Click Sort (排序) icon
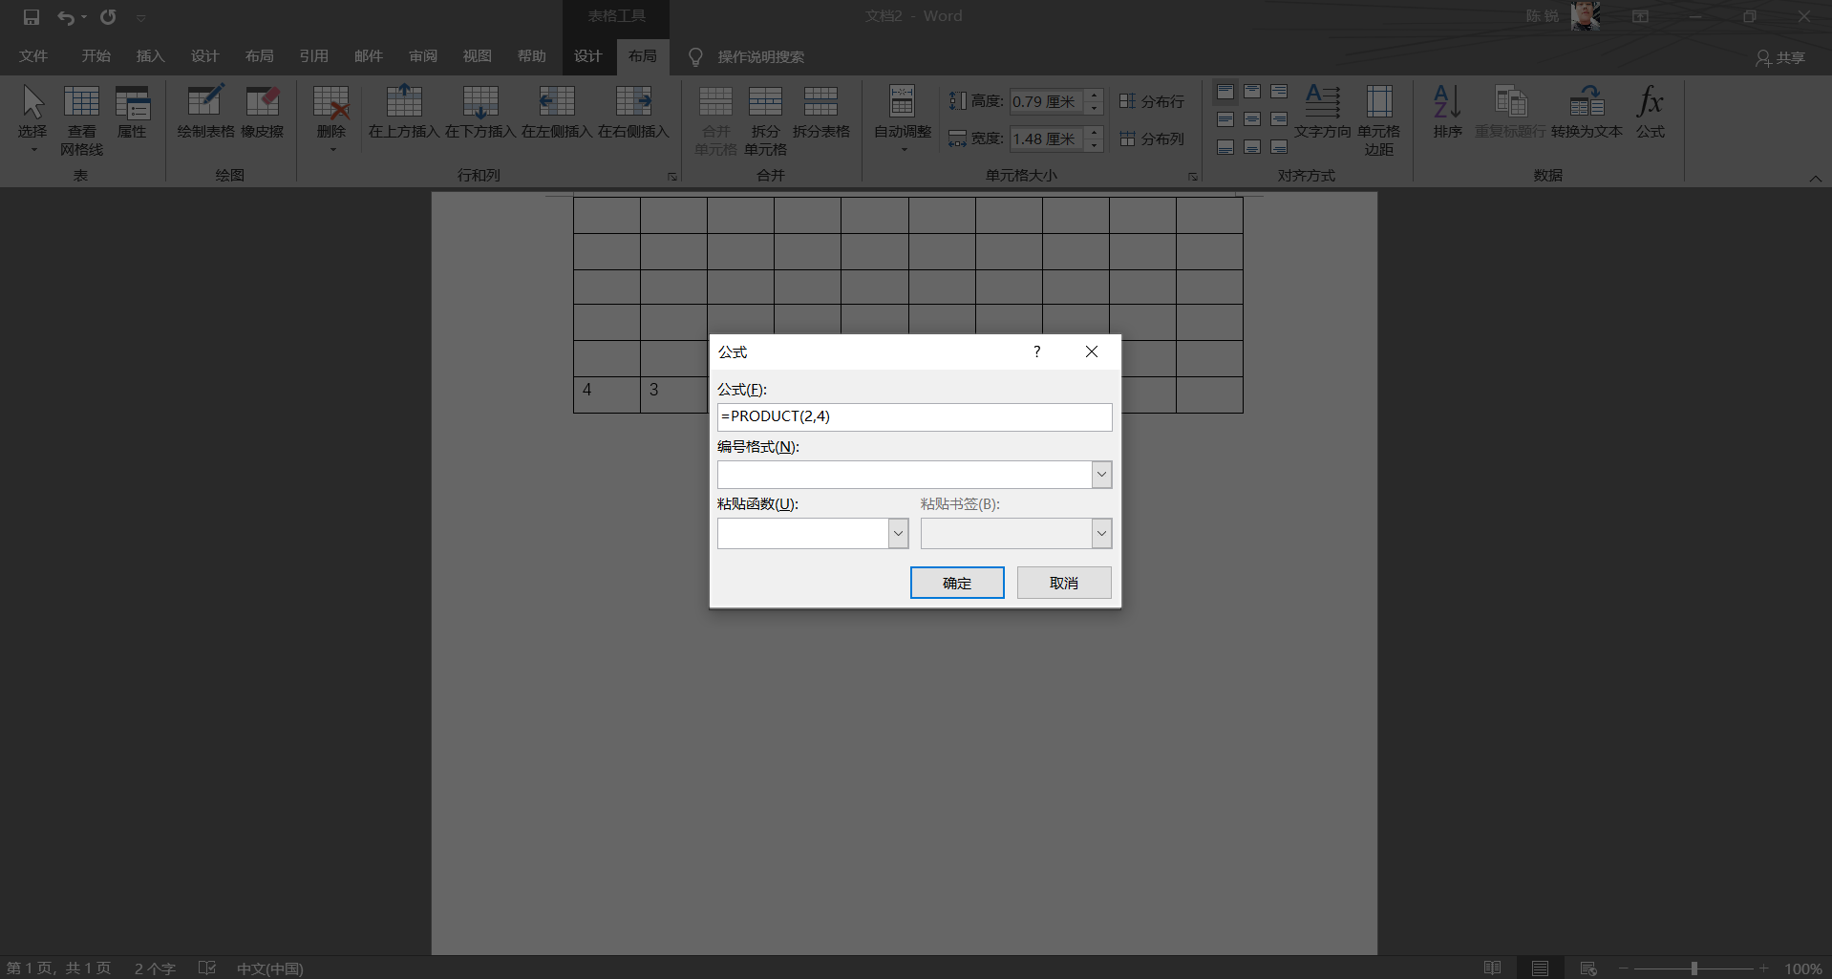1832x979 pixels. pyautogui.click(x=1448, y=112)
